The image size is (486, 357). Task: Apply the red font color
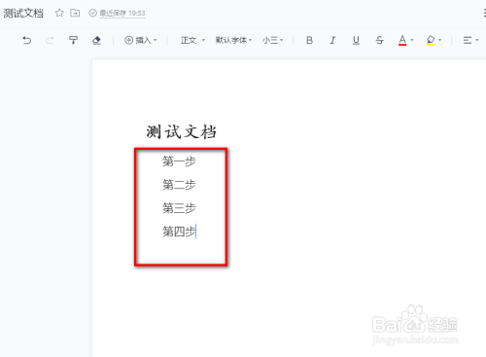tap(402, 40)
